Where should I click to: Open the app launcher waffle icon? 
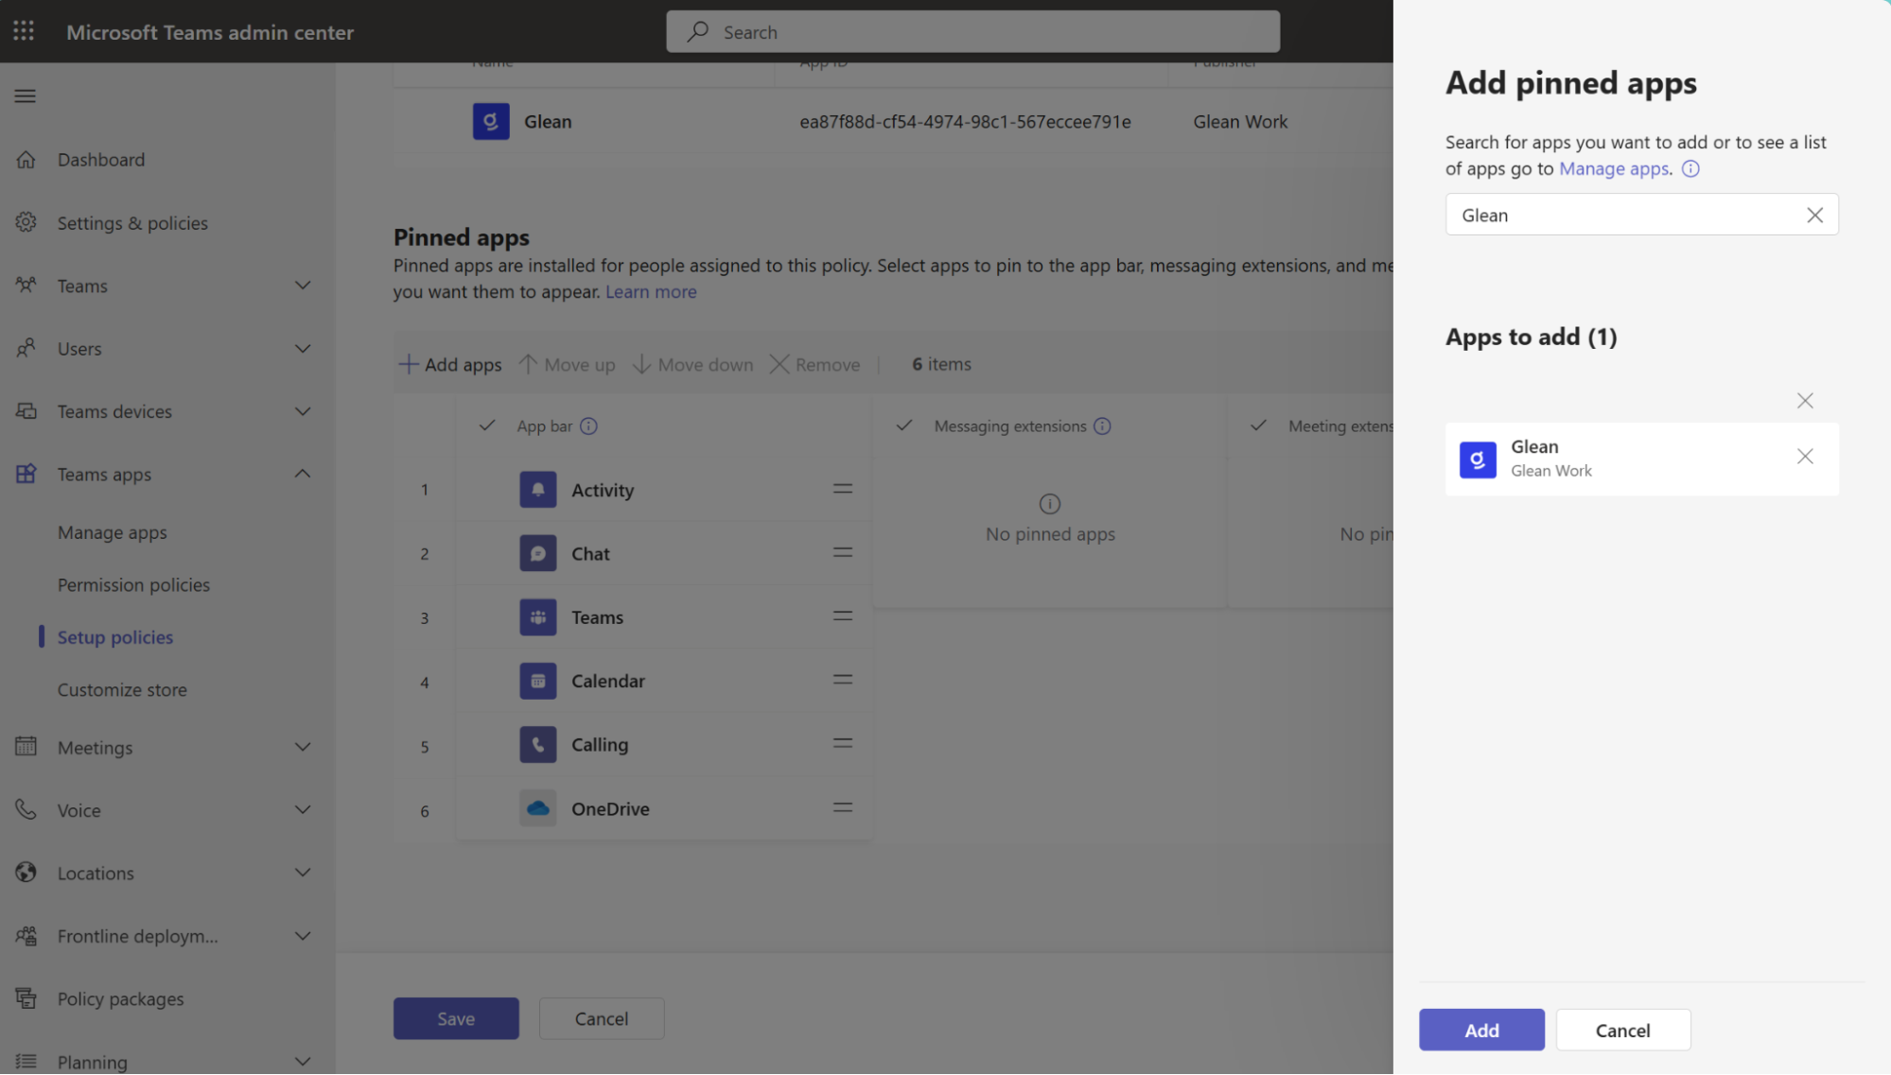tap(24, 31)
